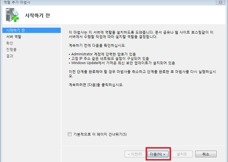228x162 pixels.
Task: Click the server with green plus icon
Action: pos(12,15)
